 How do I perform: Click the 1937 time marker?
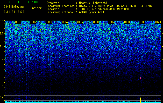pos(111,22)
